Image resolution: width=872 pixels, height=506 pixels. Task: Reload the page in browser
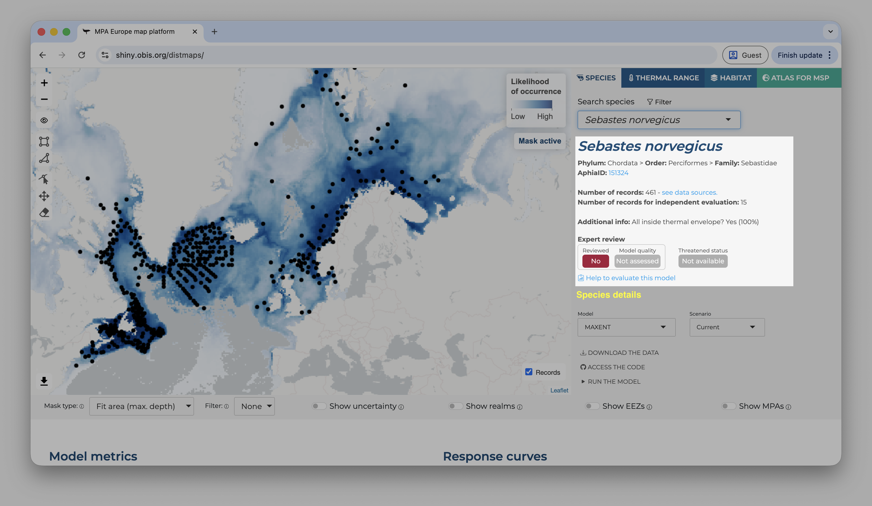[x=82, y=55]
